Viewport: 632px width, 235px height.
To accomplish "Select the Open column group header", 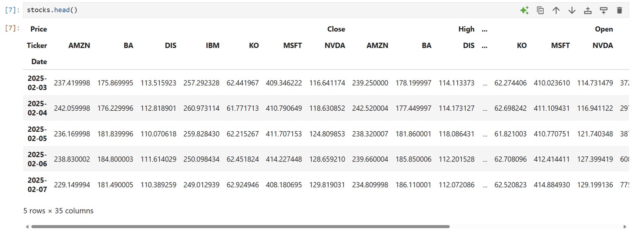I will pos(603,29).
